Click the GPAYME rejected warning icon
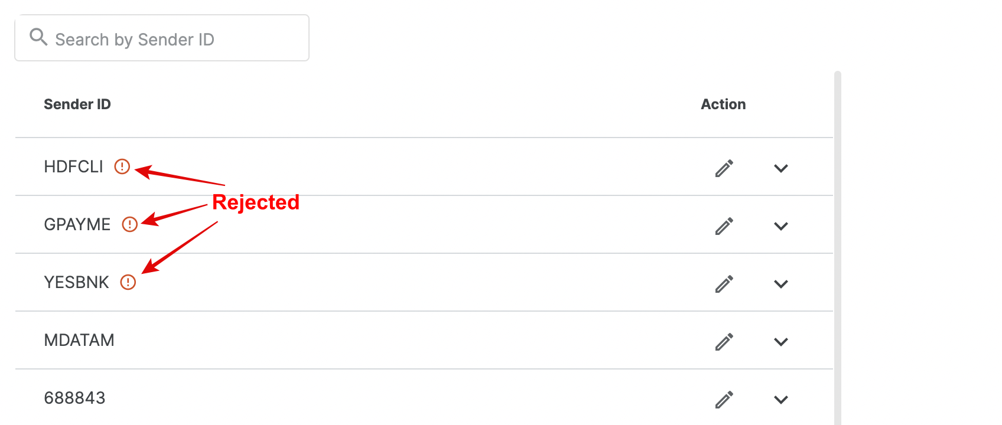The width and height of the screenshot is (1002, 425). (x=129, y=224)
